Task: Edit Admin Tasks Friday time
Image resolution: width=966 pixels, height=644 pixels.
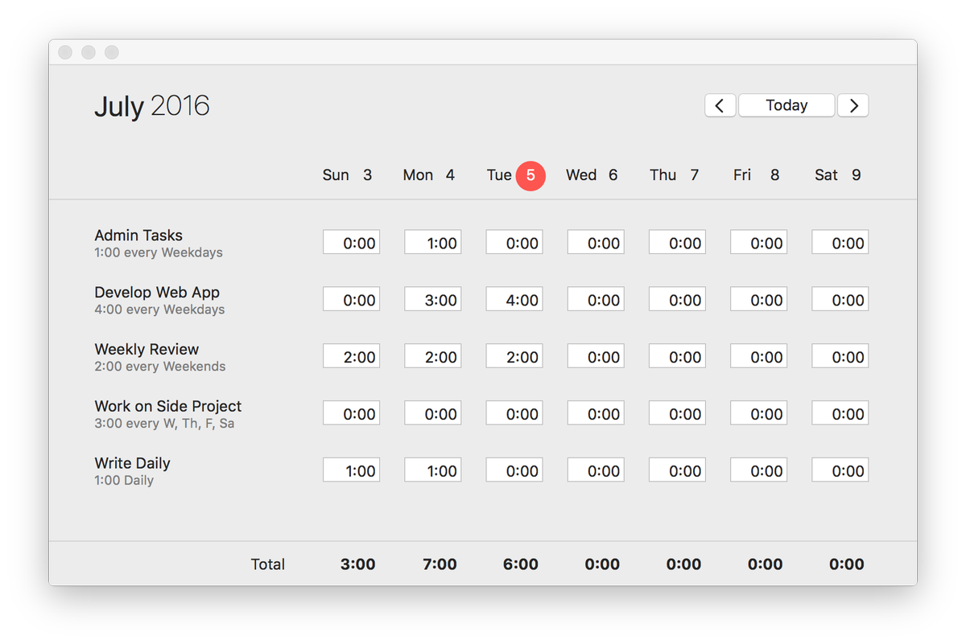Action: coord(759,243)
